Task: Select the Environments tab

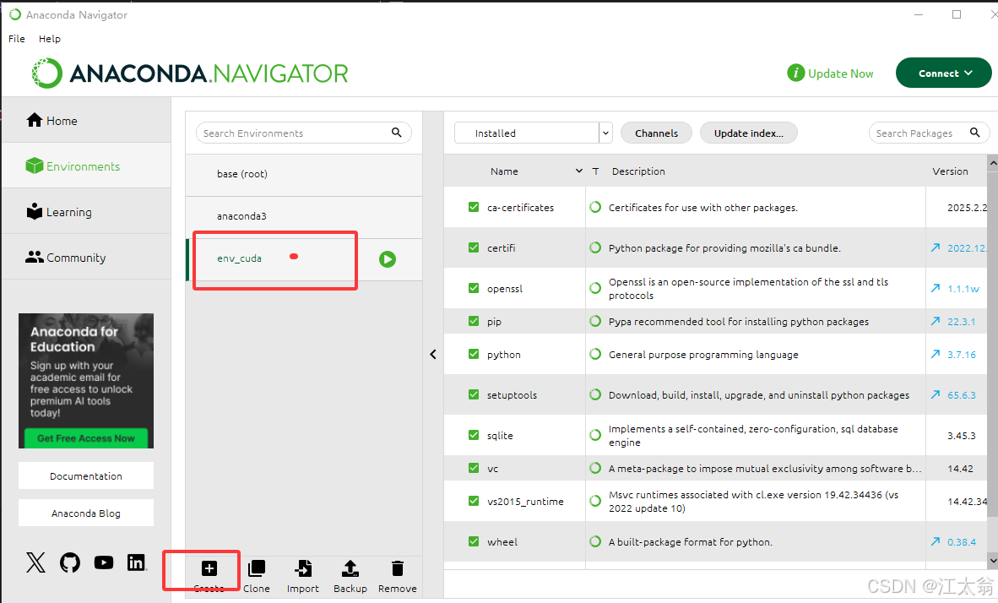Action: click(86, 166)
